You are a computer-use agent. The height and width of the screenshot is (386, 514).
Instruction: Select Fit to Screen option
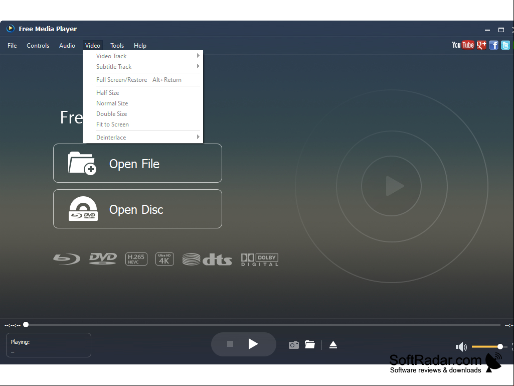pyautogui.click(x=143, y=124)
